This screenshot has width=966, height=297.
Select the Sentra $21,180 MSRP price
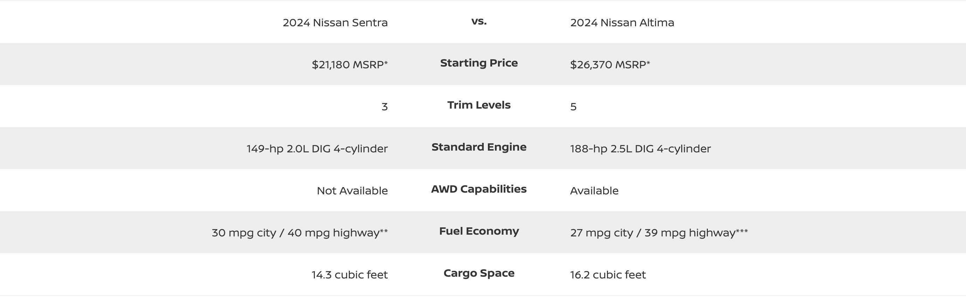(350, 64)
